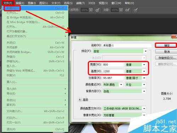The width and height of the screenshot is (177, 133).
Task: Choose 关闭并转到 Bridge... entry
Action: click(x=35, y=52)
